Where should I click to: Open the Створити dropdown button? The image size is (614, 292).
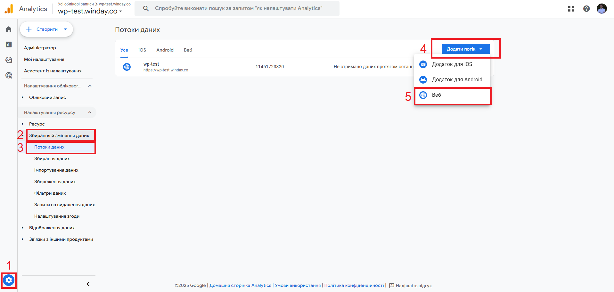pyautogui.click(x=46, y=29)
